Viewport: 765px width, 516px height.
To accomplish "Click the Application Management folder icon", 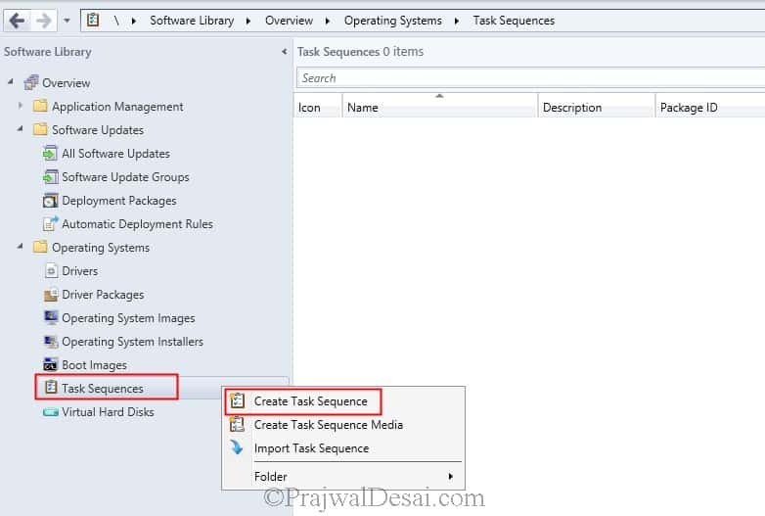I will (40, 106).
